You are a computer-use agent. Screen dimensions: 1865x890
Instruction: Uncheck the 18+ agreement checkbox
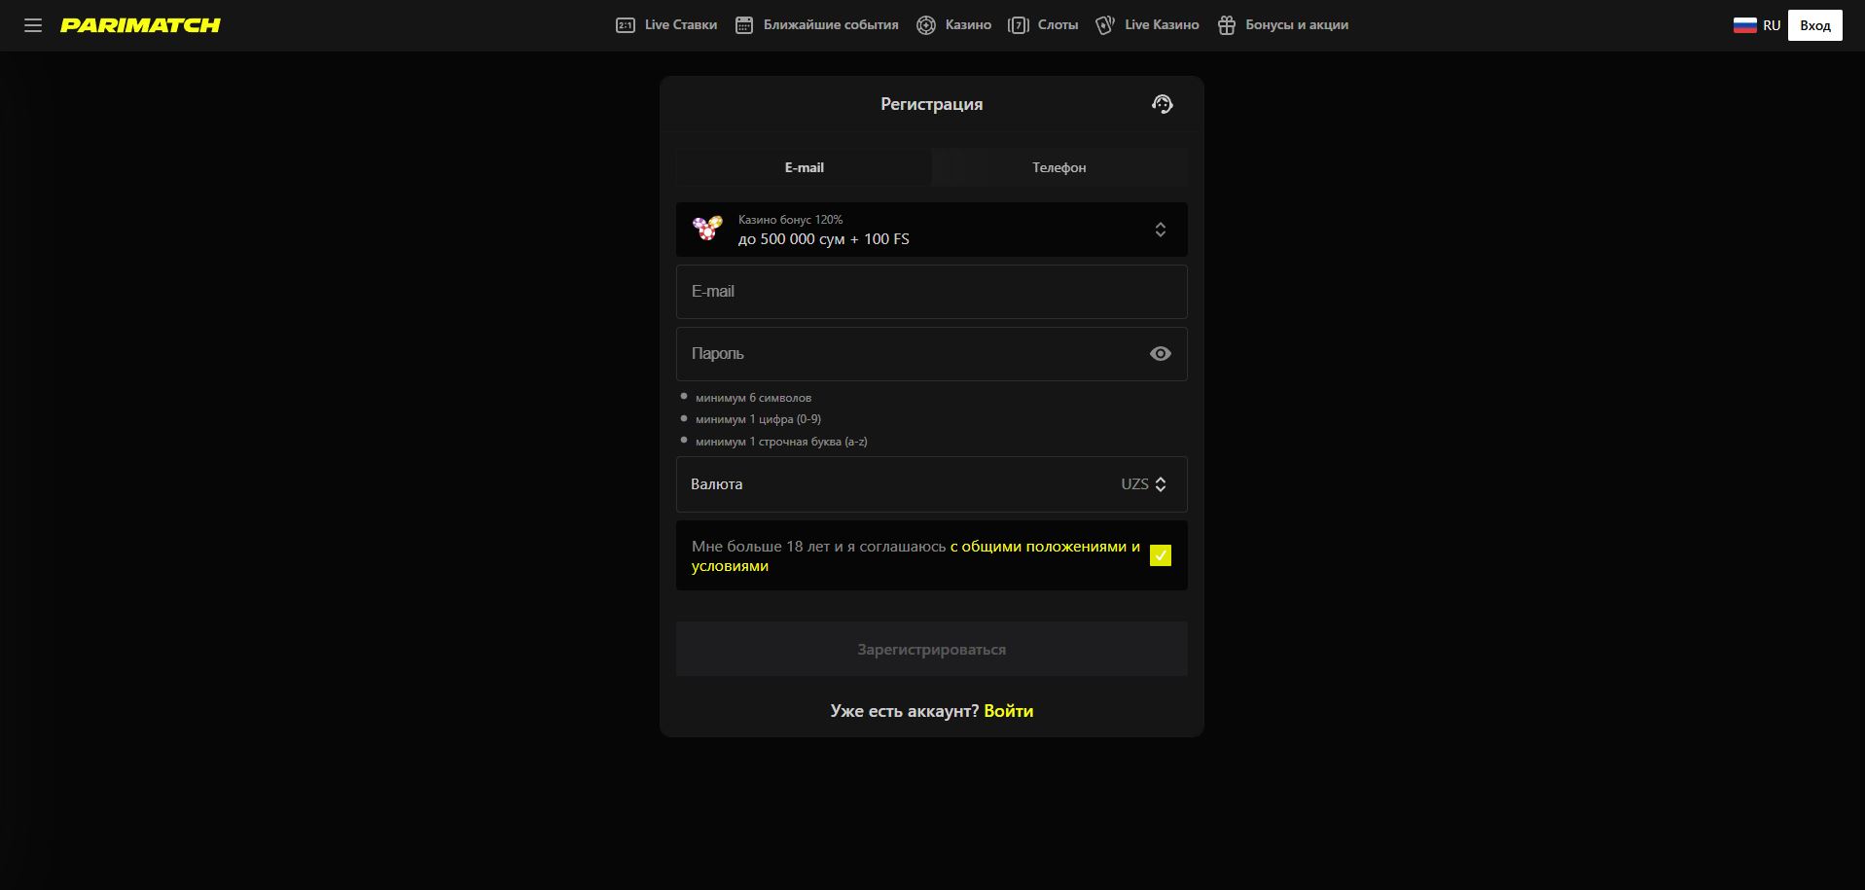tap(1160, 555)
